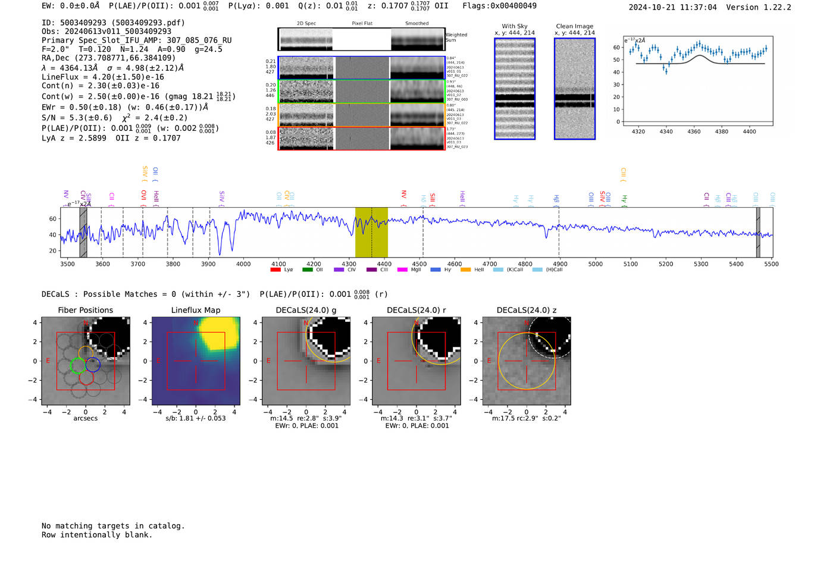Click the 'Obs: 20240613v011_5003409293' line
833x567 pixels.
point(107,32)
